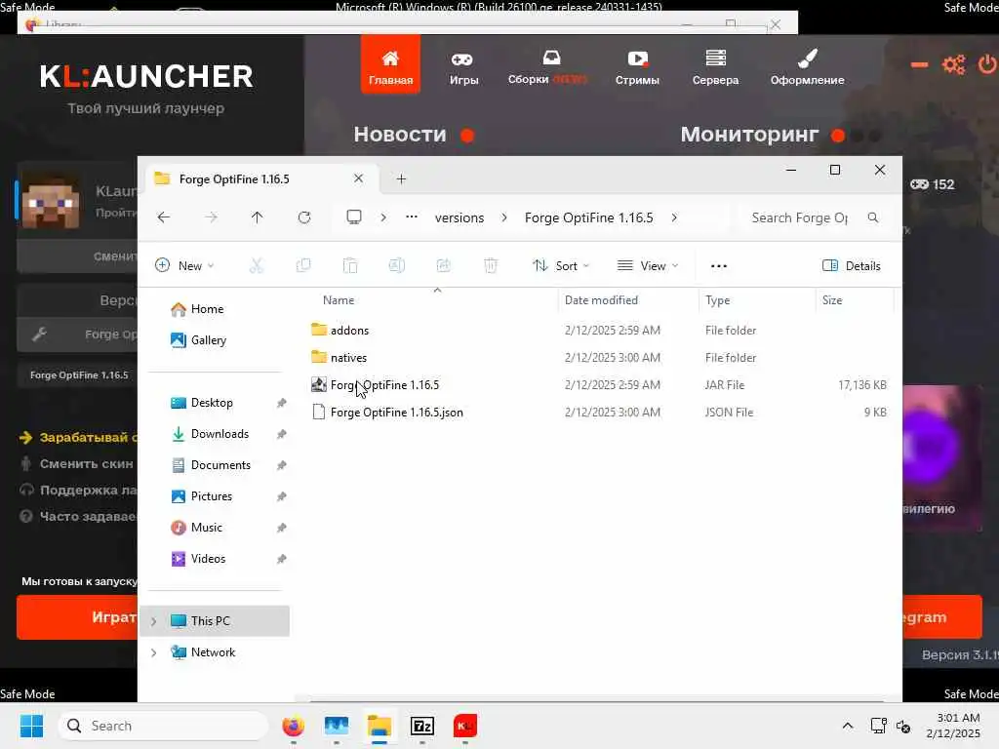
Task: Open Videos quick access folder
Action: click(208, 559)
